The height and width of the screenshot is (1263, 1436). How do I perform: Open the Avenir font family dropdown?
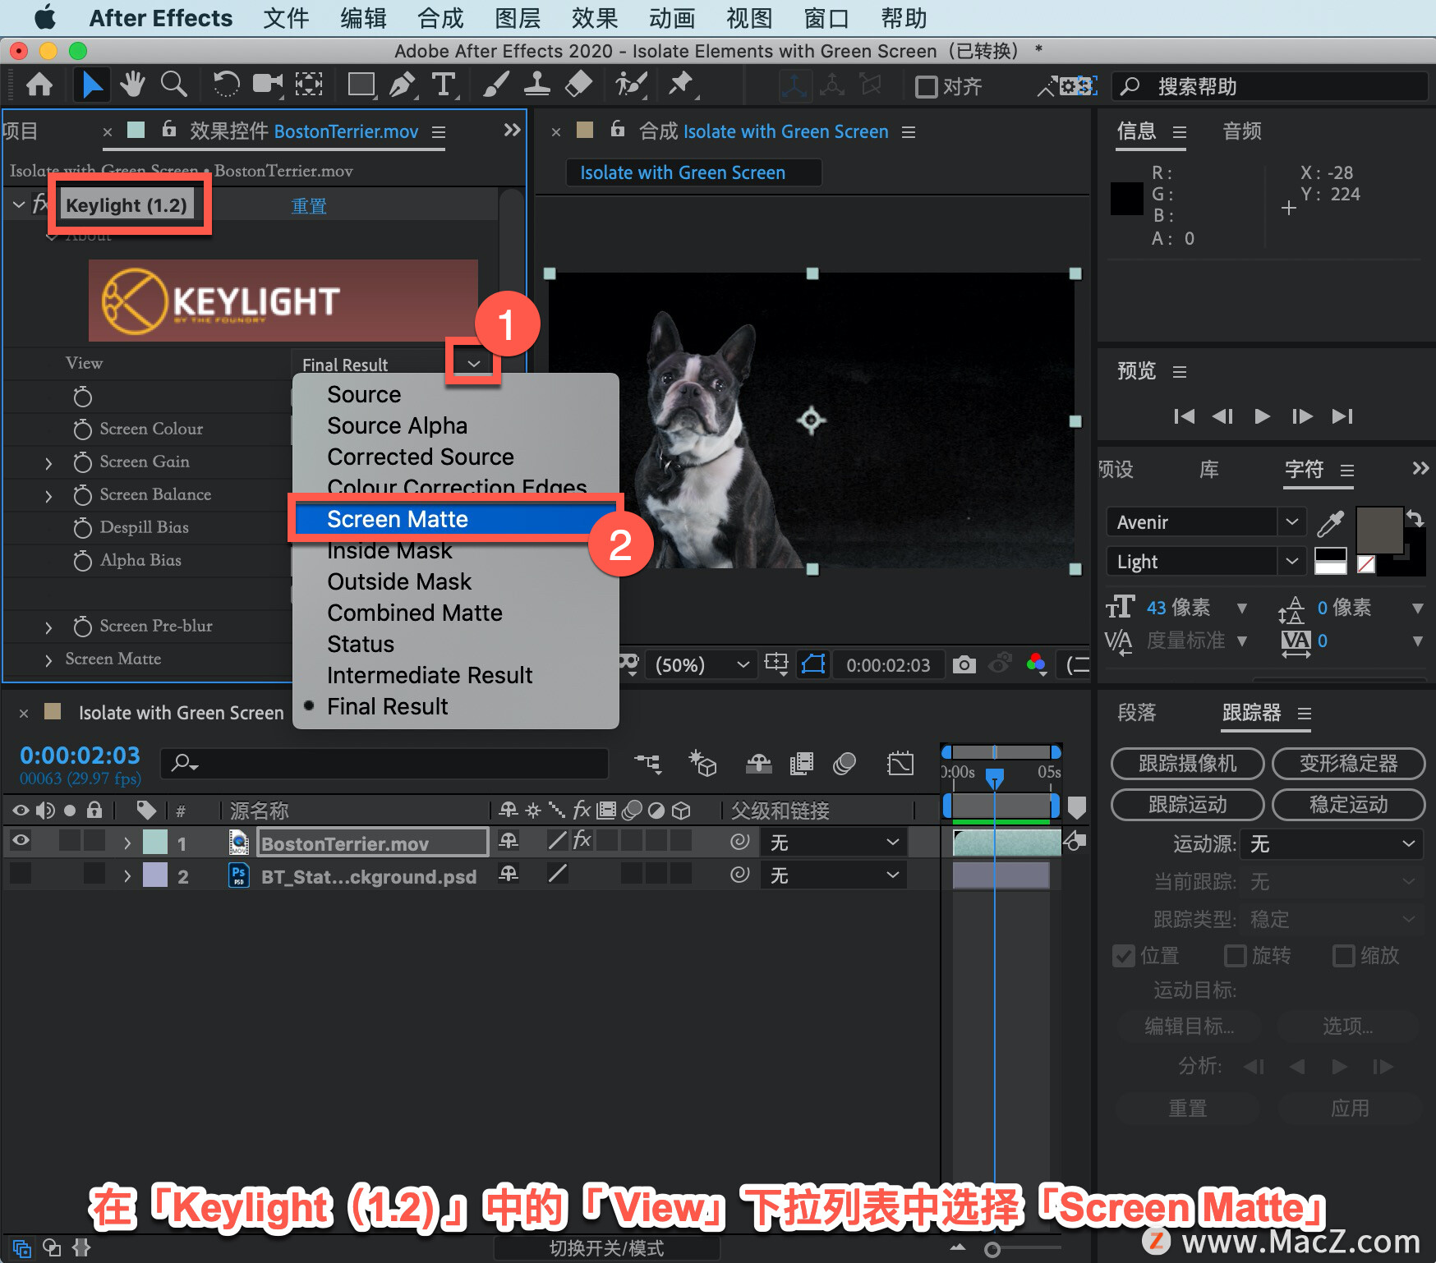click(1291, 522)
